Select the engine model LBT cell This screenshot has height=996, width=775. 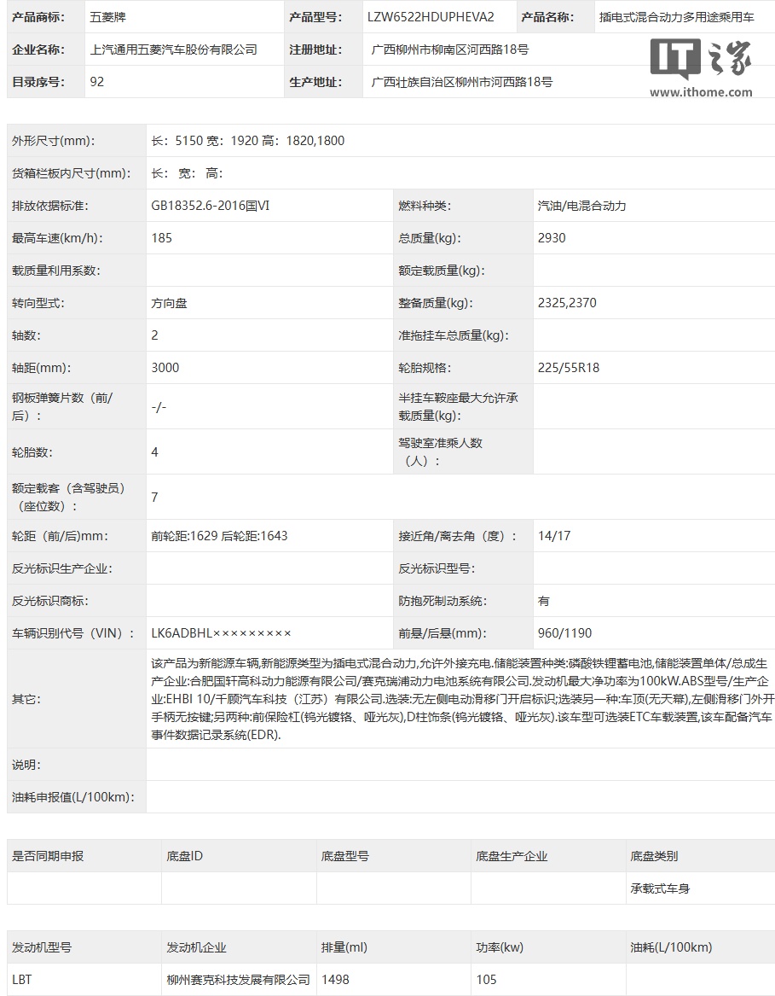(x=84, y=980)
